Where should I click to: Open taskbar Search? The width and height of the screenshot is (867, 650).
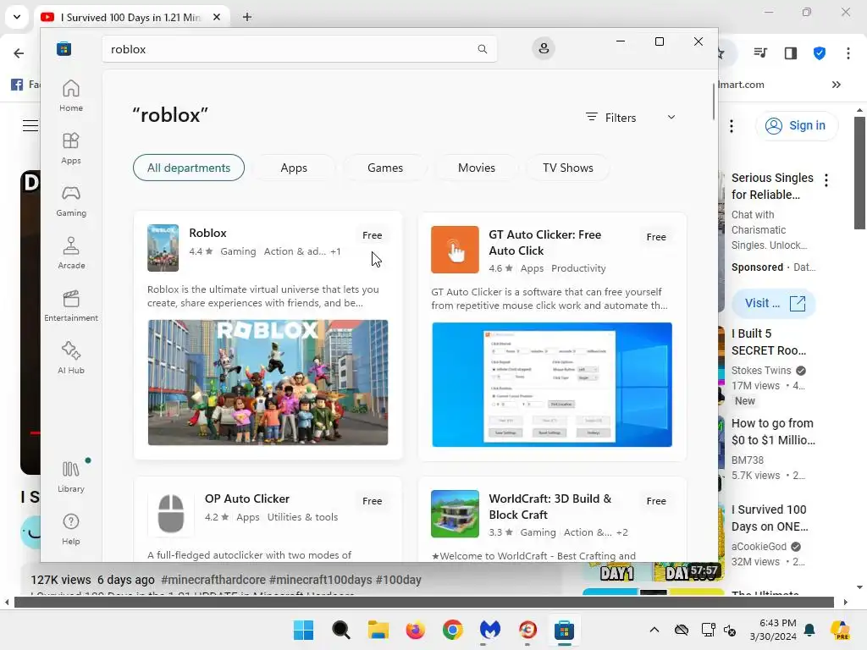(340, 630)
